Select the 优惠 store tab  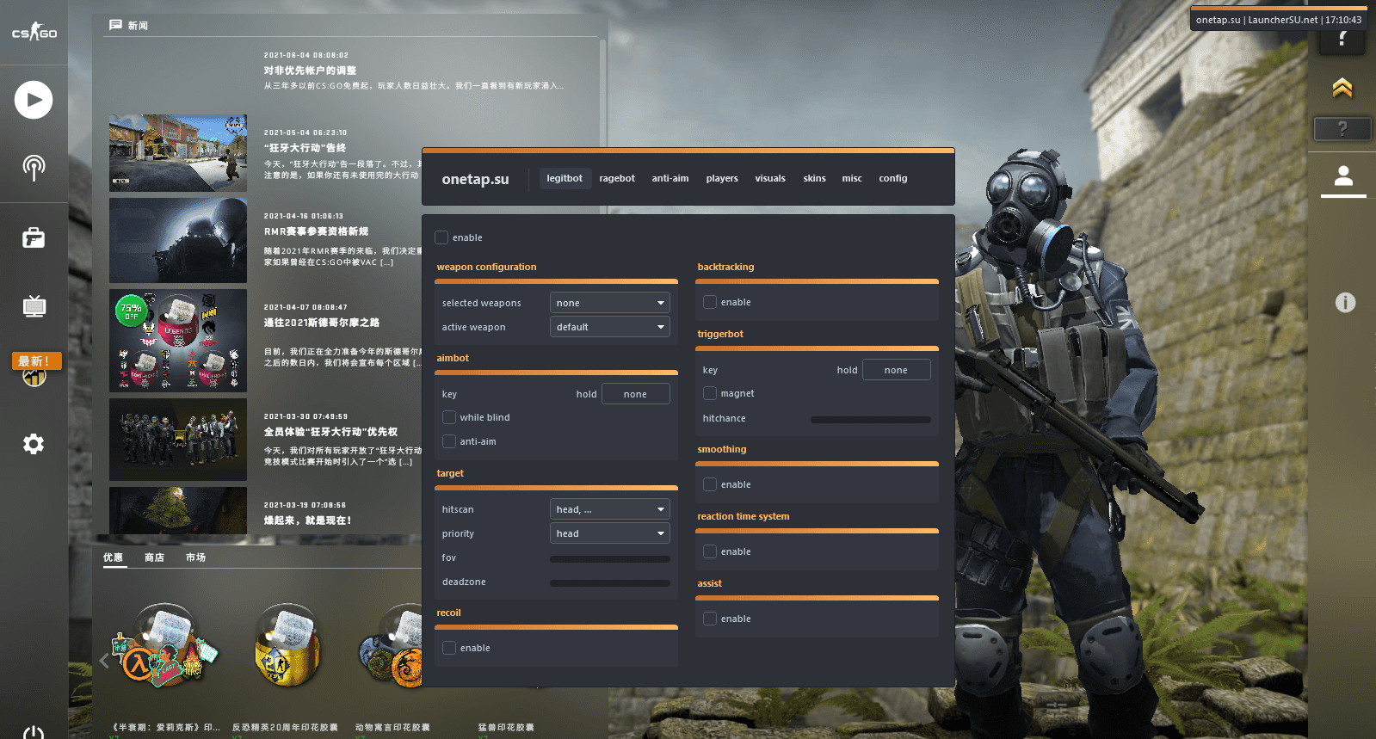click(x=114, y=557)
